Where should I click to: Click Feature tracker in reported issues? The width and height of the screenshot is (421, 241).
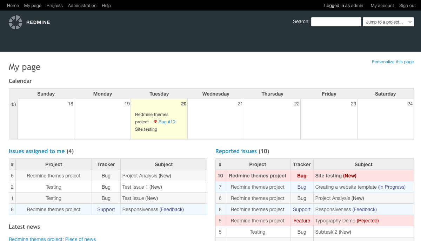tap(302, 221)
